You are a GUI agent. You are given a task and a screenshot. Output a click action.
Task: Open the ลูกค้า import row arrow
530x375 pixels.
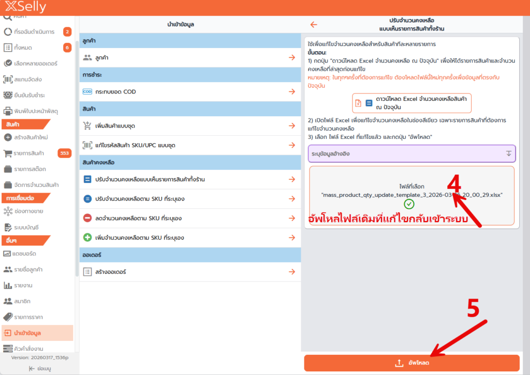click(x=292, y=58)
